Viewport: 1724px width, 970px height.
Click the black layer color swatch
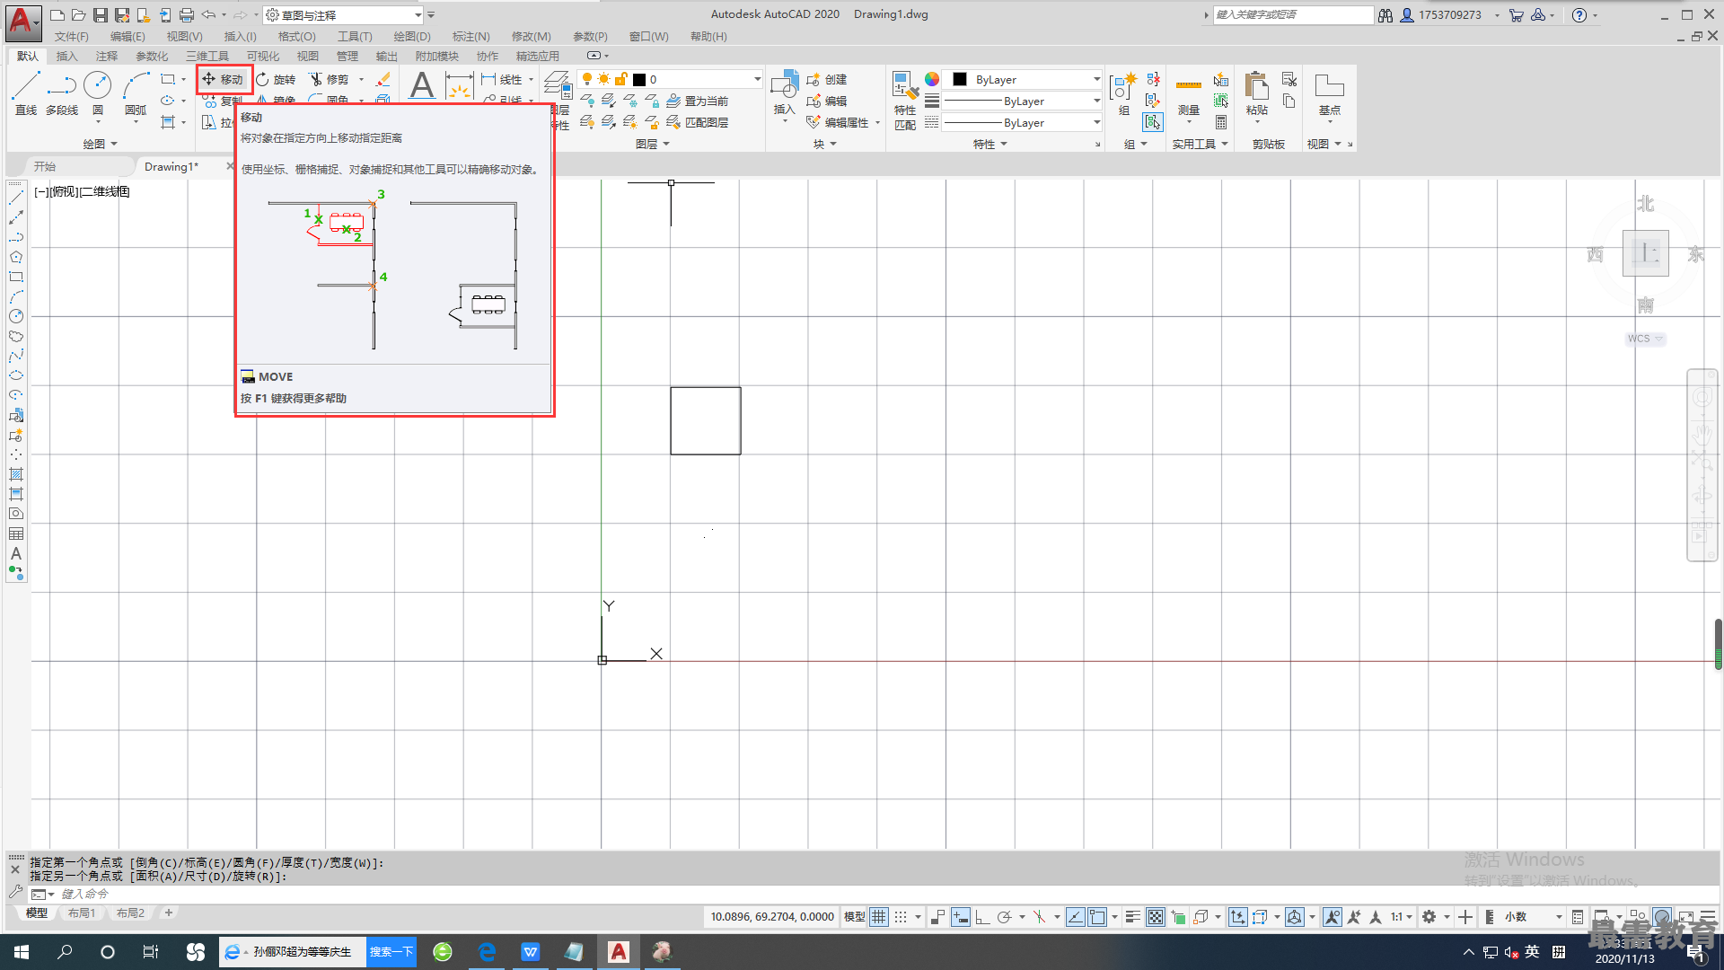(x=639, y=79)
